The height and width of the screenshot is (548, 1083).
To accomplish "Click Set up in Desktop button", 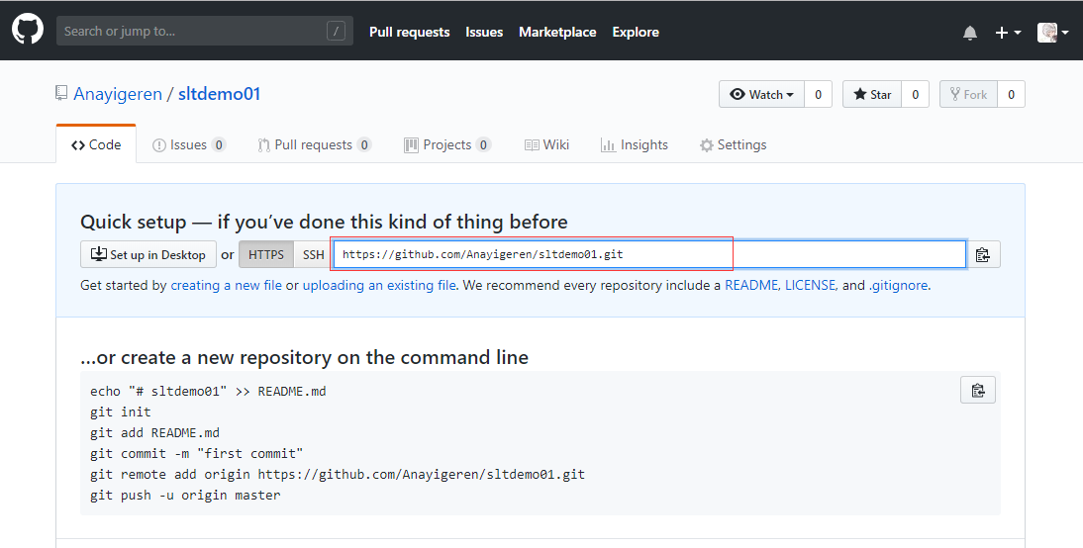I will 148,254.
